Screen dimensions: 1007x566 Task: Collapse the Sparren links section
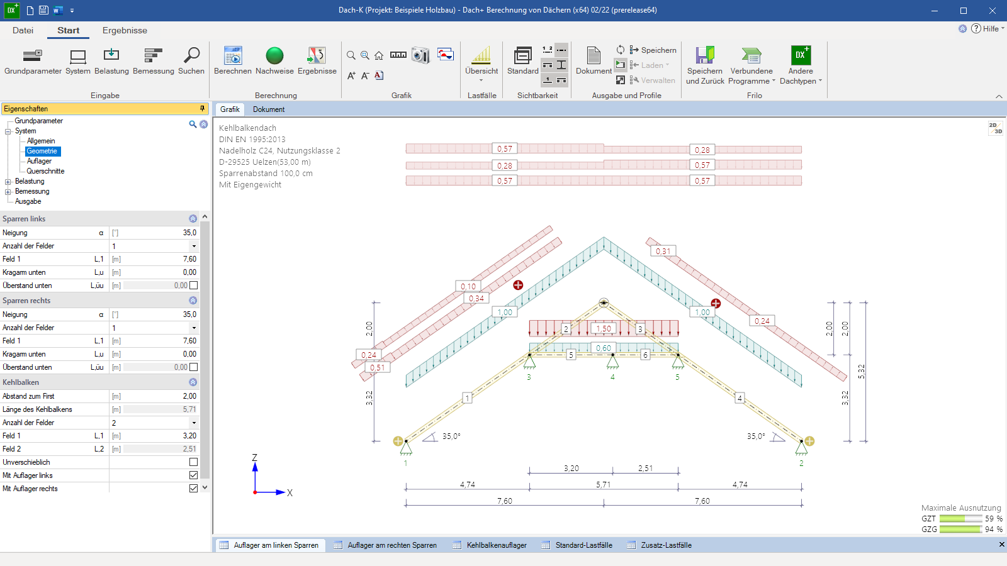coord(193,219)
